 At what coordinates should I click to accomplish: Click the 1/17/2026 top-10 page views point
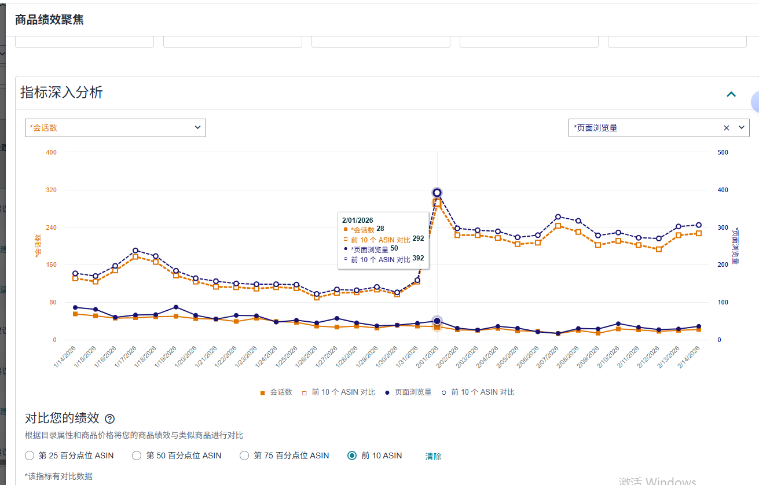click(135, 251)
